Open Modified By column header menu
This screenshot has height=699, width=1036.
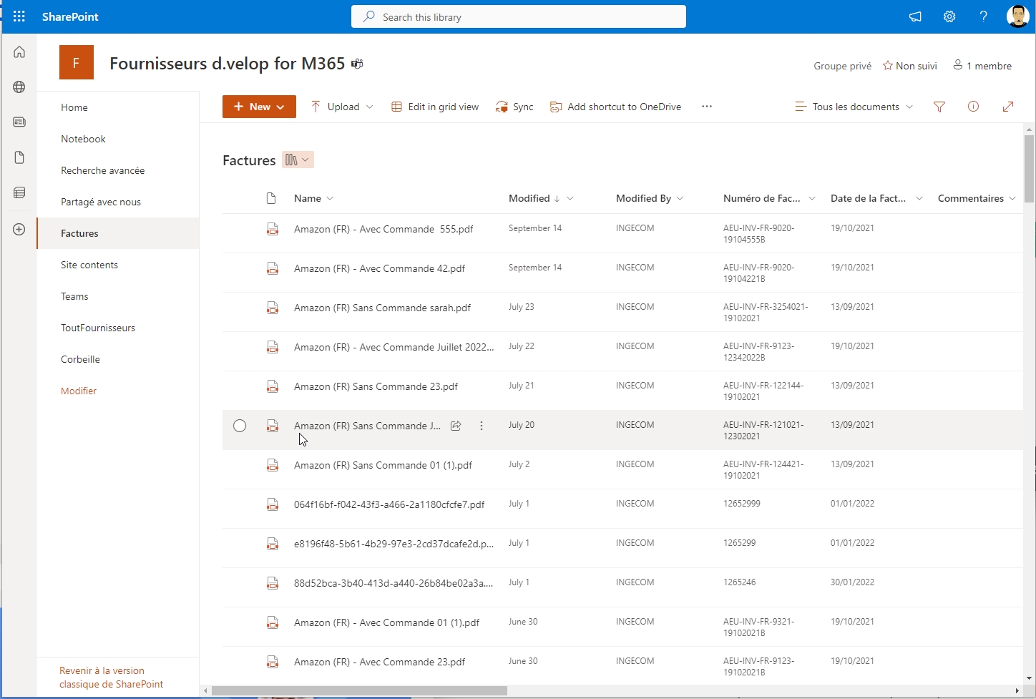[650, 198]
